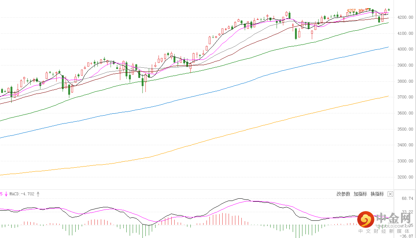416x238 pixels.
Task: Click the 3200.00 price axis label
Action: pyautogui.click(x=406, y=177)
